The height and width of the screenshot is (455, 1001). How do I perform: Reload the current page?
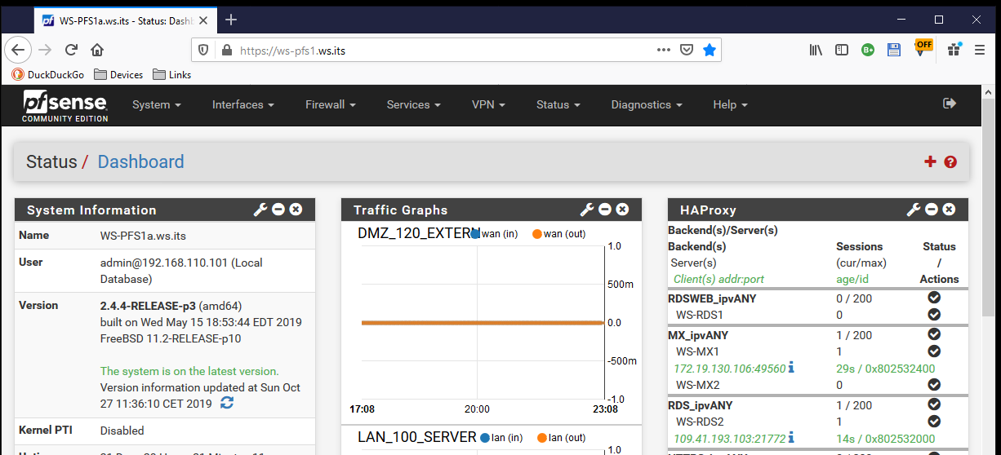(71, 50)
